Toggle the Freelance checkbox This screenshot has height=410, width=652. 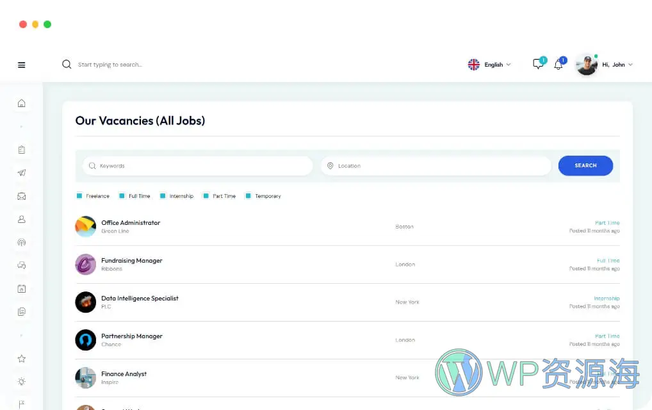pyautogui.click(x=79, y=196)
